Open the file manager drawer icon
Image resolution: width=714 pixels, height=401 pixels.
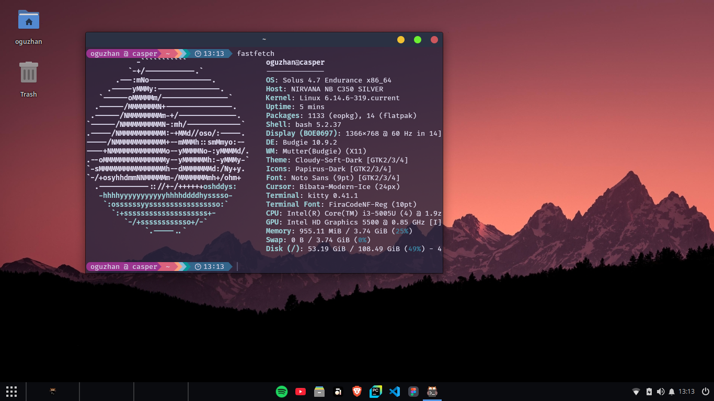point(319,391)
